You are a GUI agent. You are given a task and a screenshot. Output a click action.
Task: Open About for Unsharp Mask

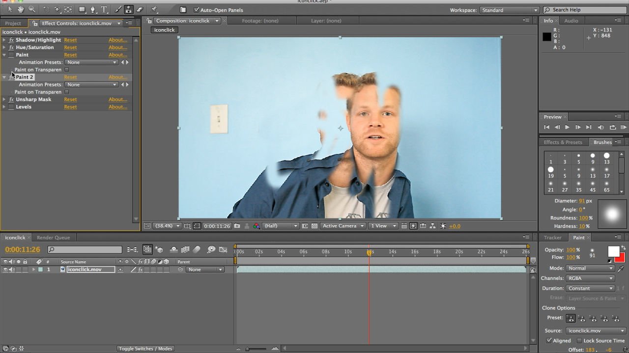coord(118,100)
